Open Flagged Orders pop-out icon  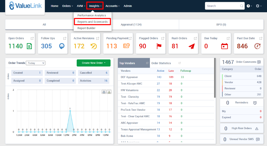[x=163, y=38]
